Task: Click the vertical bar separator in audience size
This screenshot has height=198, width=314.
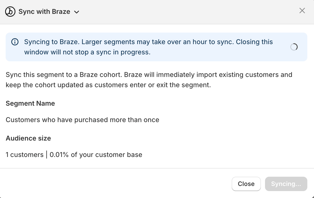Action: point(47,155)
